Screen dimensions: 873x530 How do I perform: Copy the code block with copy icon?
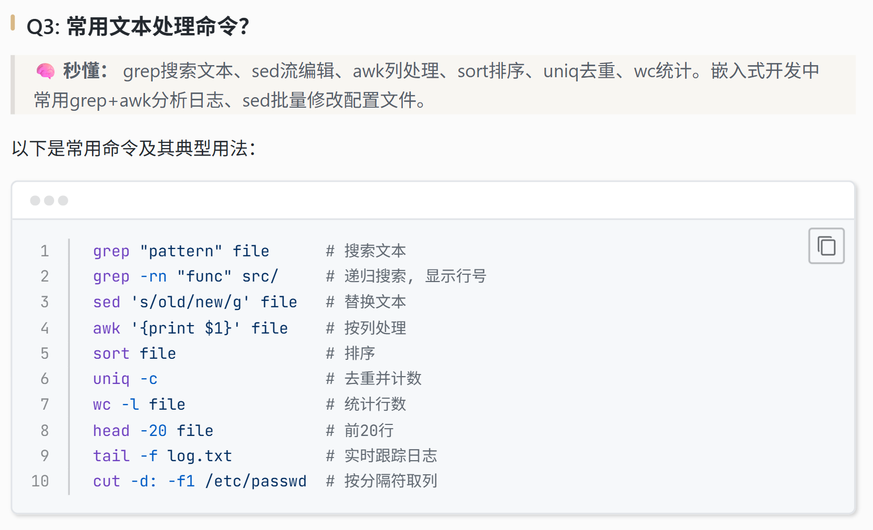826,246
